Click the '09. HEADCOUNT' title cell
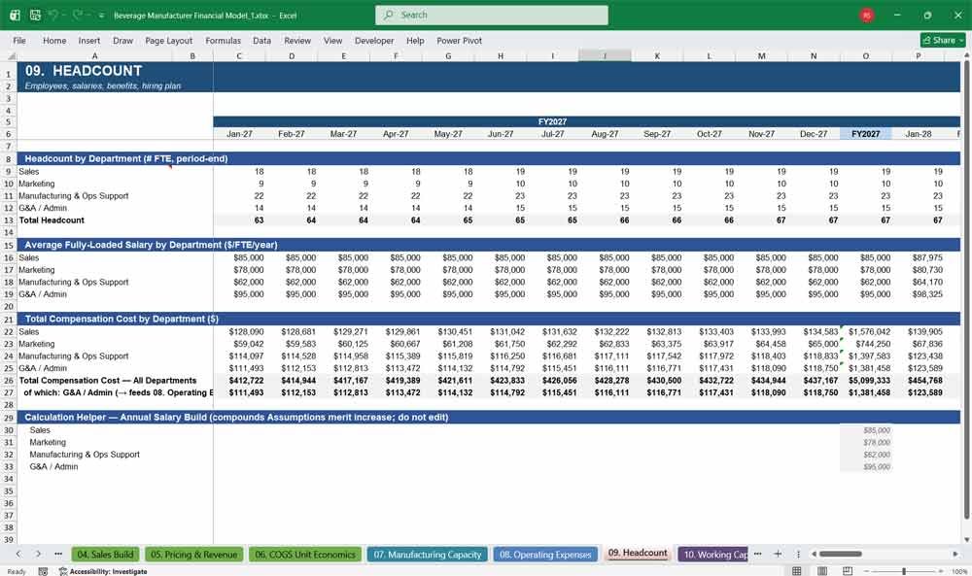972x576 pixels. 84,71
